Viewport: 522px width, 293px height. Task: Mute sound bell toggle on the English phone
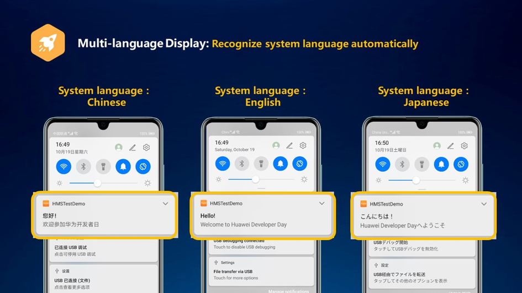(x=281, y=164)
